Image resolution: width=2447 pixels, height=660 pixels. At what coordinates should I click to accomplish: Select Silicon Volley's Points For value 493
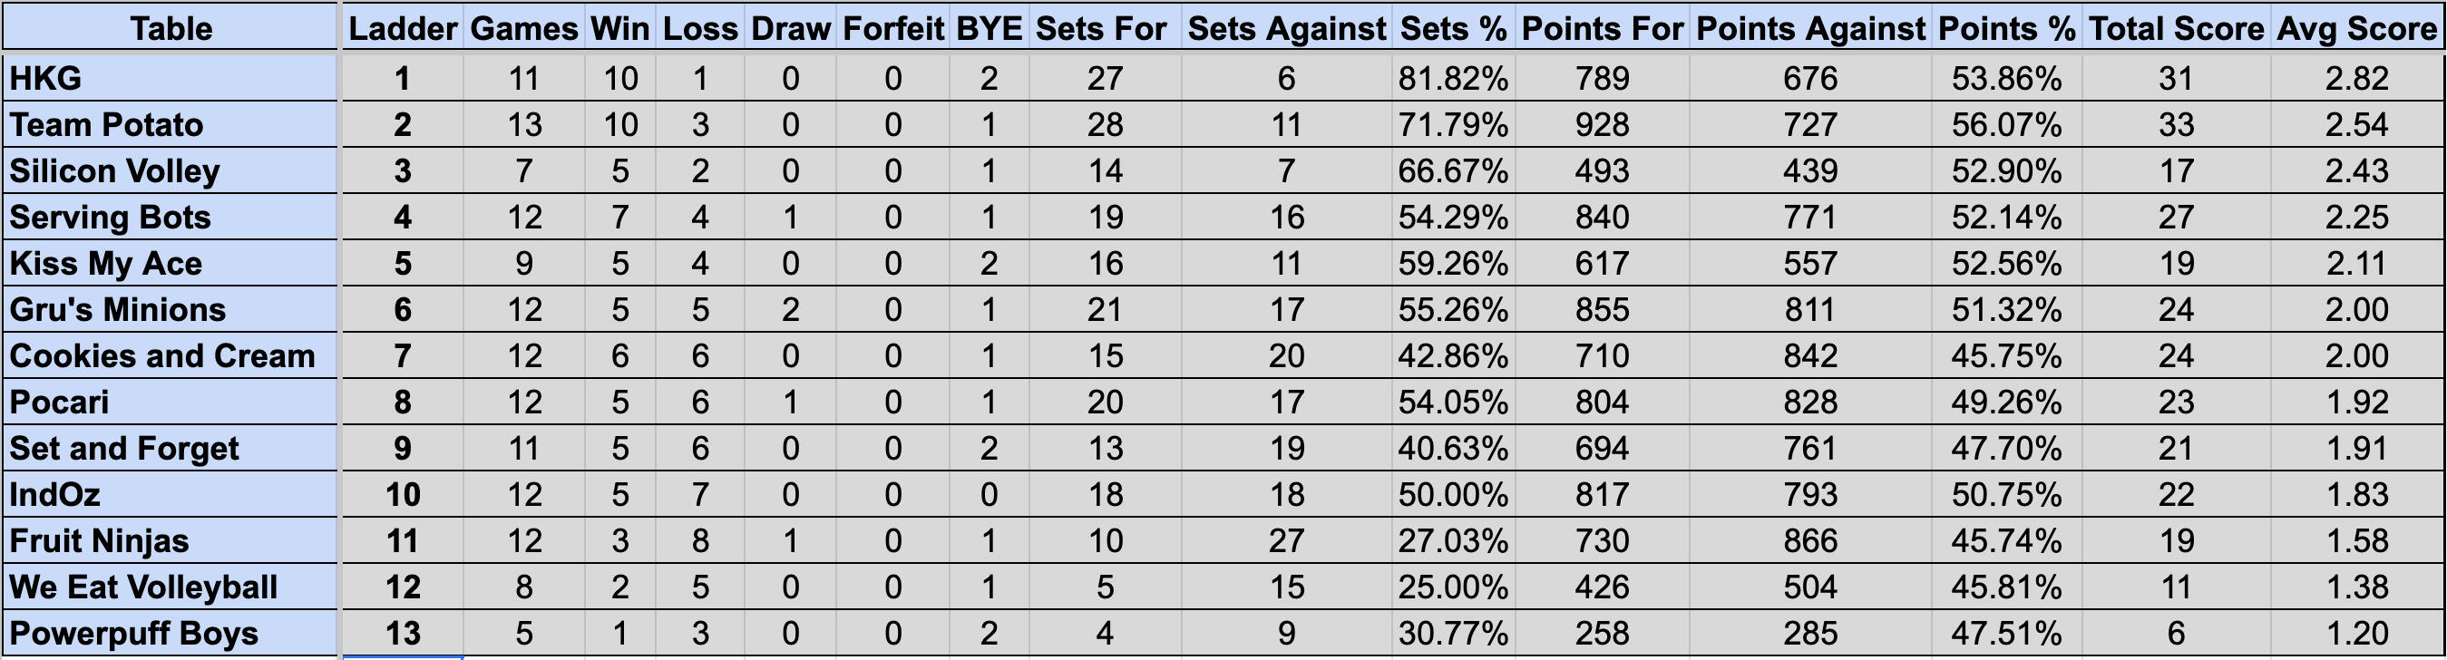tap(1602, 171)
